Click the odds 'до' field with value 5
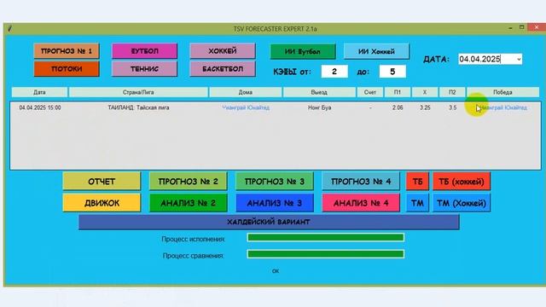This screenshot has width=546, height=307. 392,72
